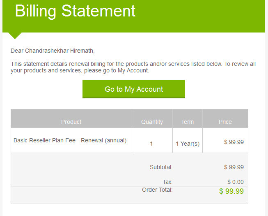Click the Order Total label
The height and width of the screenshot is (216, 268).
(157, 190)
